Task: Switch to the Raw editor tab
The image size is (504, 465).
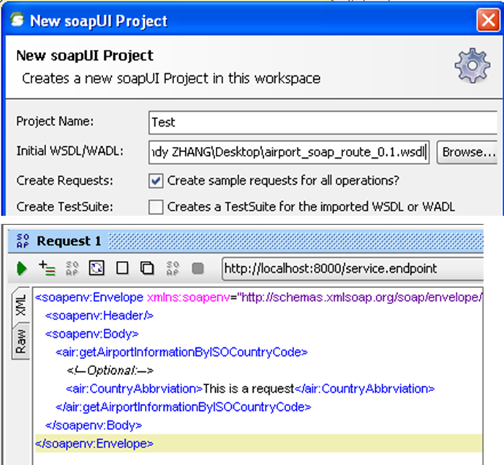Action: click(20, 341)
